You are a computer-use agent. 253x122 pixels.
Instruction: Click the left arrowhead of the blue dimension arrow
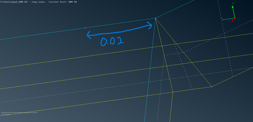(89, 35)
